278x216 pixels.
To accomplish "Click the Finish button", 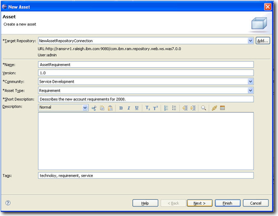I will (227, 203).
